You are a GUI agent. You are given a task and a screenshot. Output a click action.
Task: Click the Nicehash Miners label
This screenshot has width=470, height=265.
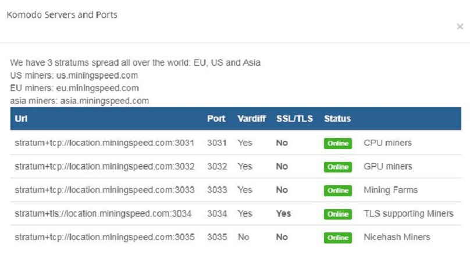pyautogui.click(x=397, y=237)
